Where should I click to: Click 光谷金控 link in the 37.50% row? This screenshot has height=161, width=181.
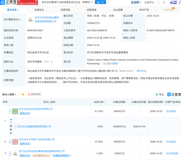(x=171, y=142)
